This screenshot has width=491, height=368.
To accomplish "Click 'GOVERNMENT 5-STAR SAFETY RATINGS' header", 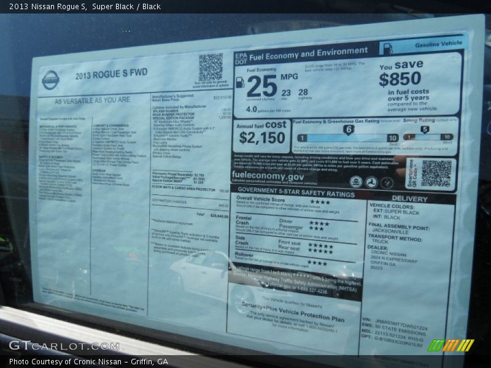I will pos(296,192).
